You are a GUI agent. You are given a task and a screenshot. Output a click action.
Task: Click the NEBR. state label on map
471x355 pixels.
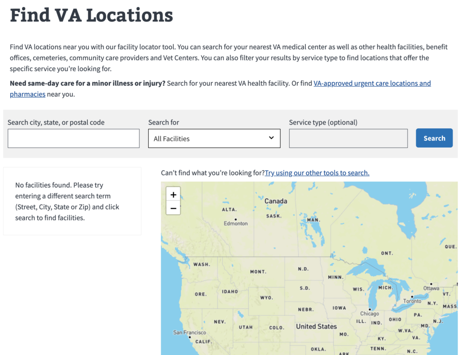click(x=305, y=309)
